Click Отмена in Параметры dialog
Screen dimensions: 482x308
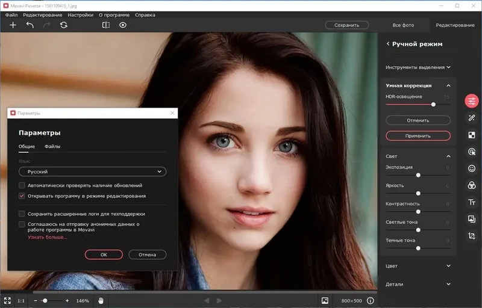[x=147, y=254]
